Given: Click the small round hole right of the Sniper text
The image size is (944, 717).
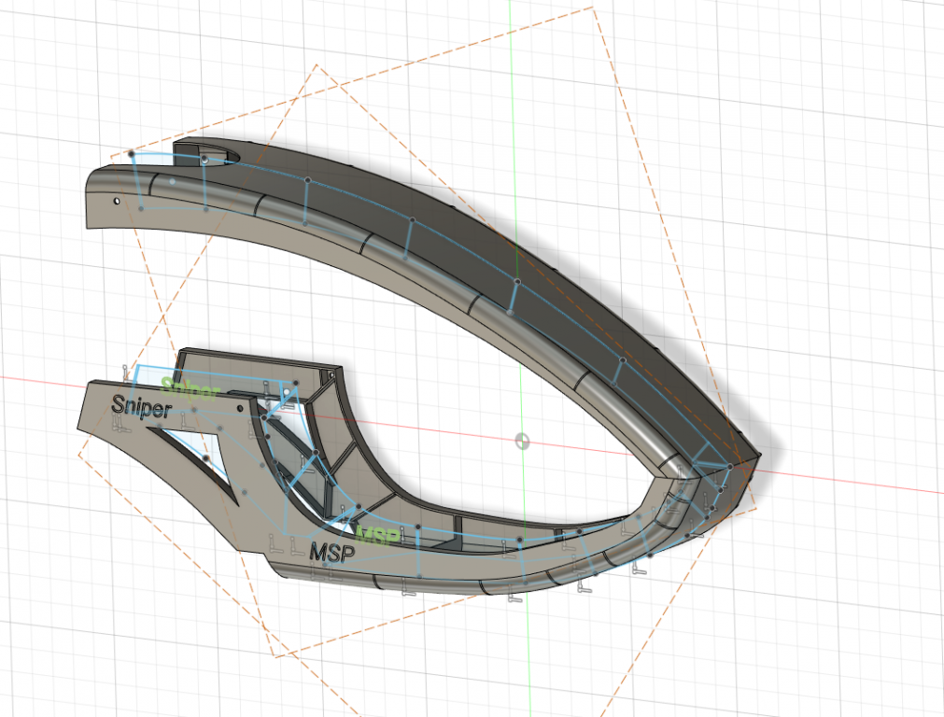Looking at the screenshot, I should pos(240,408).
